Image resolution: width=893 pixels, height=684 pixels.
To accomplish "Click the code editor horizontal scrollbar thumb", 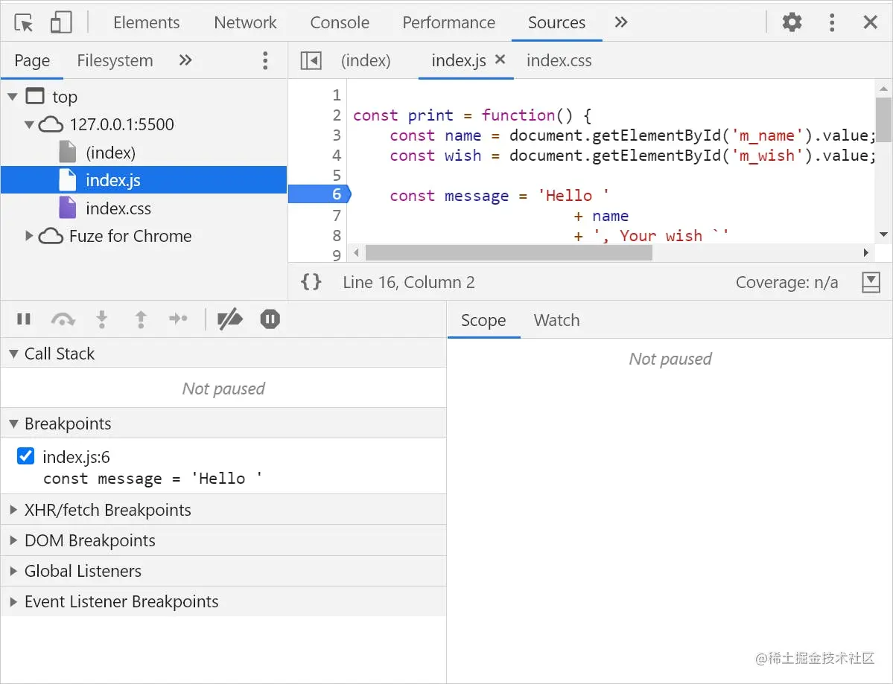I will (x=509, y=252).
